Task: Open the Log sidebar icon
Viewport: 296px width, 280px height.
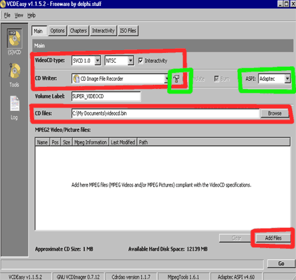Action: [x=15, y=104]
